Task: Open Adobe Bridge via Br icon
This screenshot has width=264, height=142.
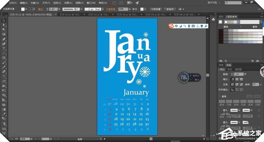Action: tap(114, 3)
